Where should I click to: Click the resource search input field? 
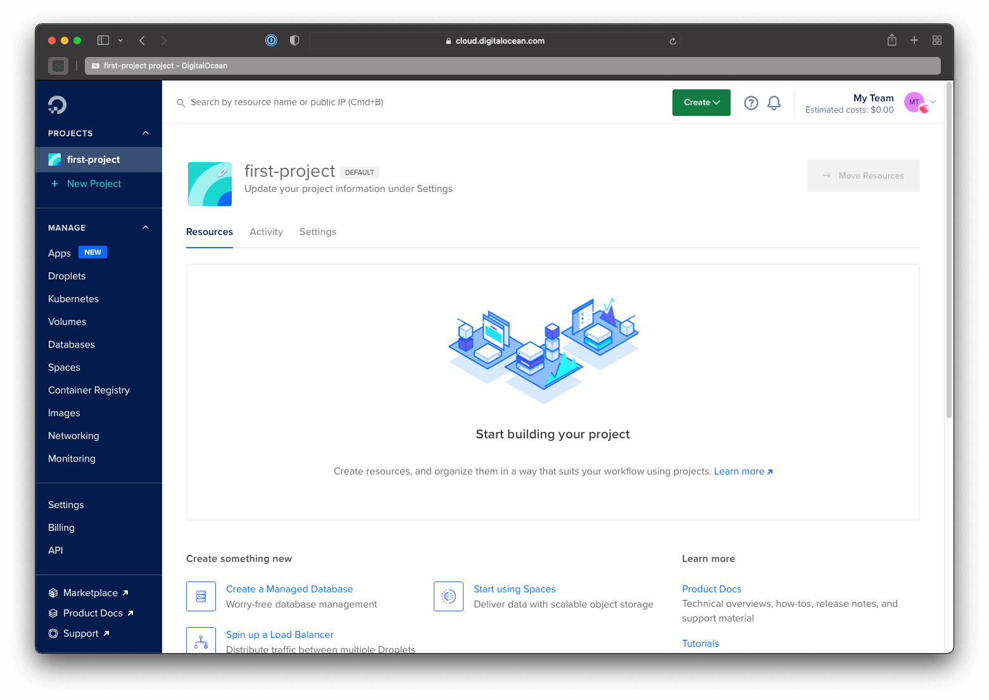pos(418,103)
